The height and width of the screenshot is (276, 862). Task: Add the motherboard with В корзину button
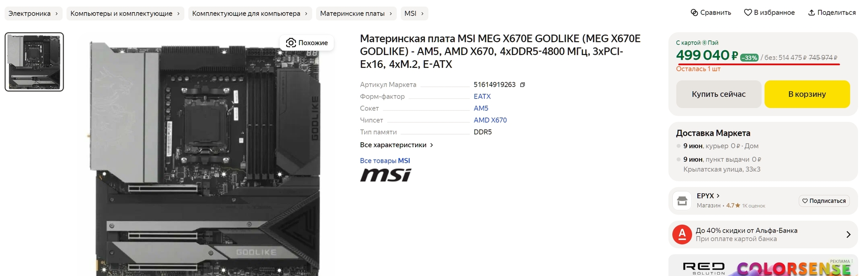click(x=806, y=94)
